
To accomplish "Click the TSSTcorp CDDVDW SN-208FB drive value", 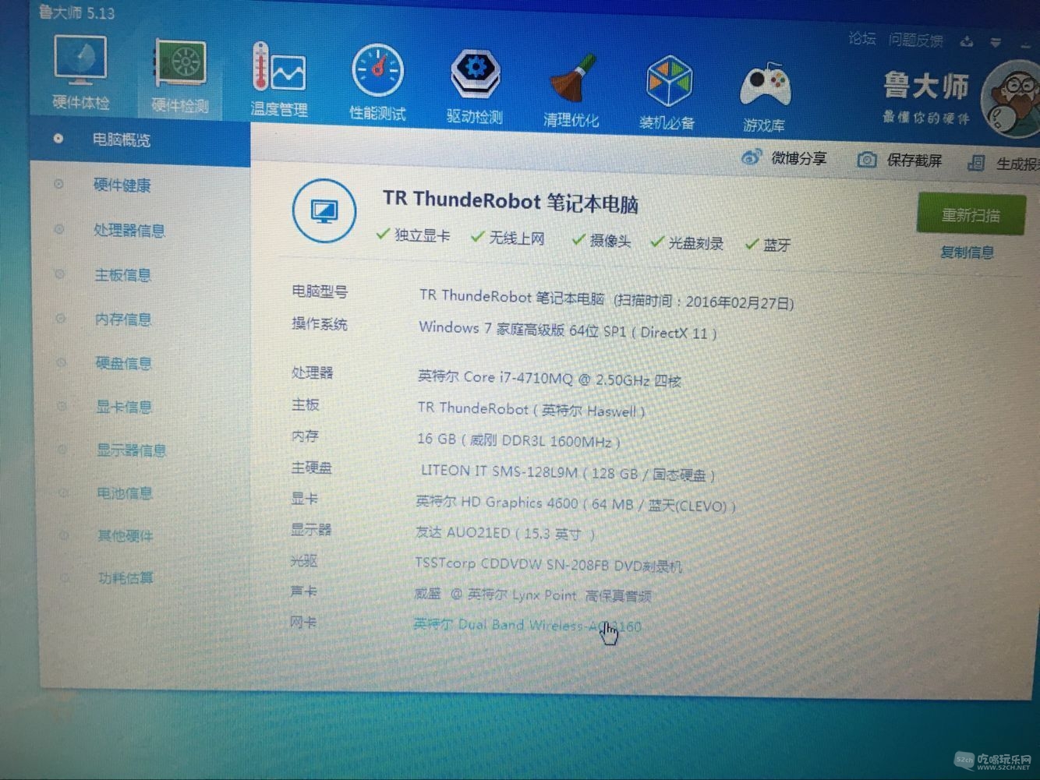I will point(549,564).
